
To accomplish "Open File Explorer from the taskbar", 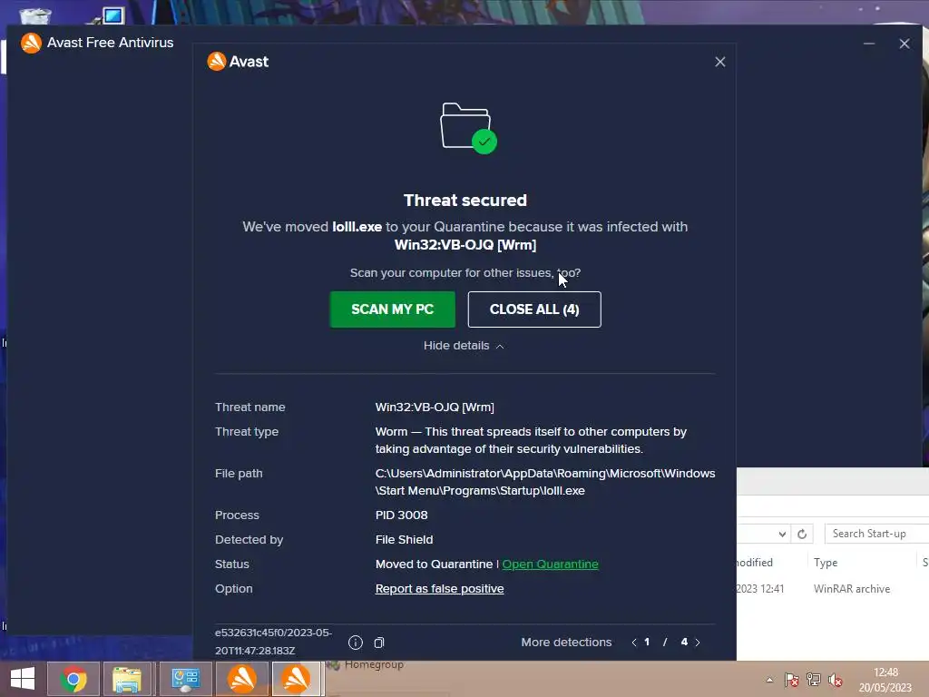I will pyautogui.click(x=127, y=679).
